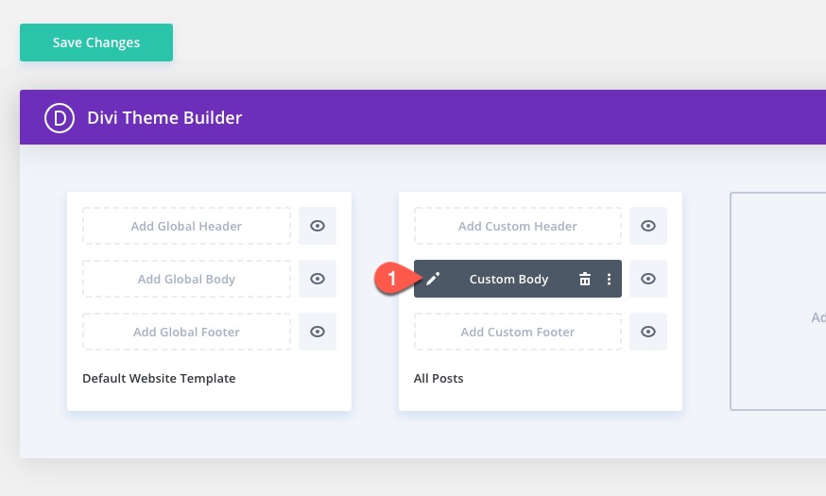
Task: Open Custom Body three-dot options menu
Action: pos(609,279)
